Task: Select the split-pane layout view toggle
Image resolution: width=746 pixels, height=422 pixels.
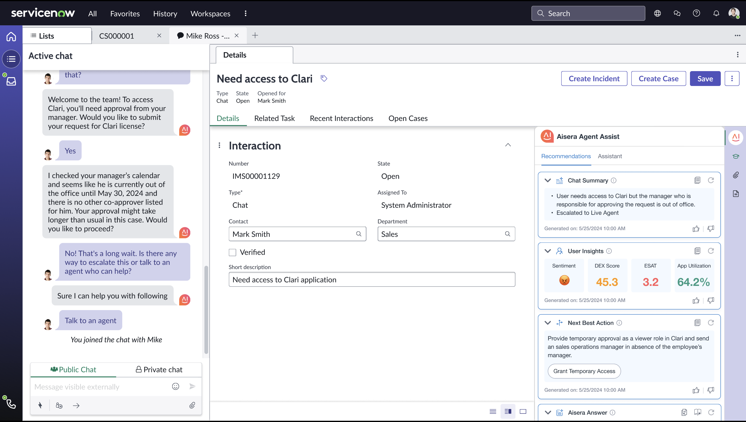Action: pyautogui.click(x=508, y=411)
